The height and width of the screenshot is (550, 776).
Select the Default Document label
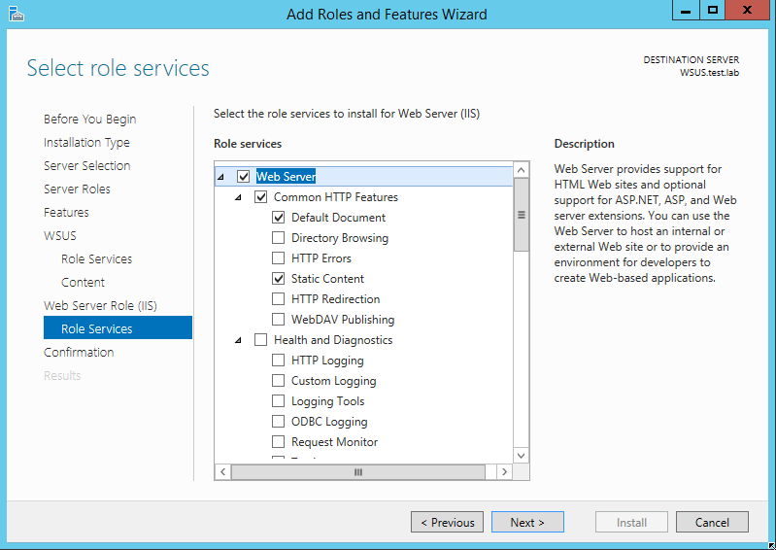(338, 218)
